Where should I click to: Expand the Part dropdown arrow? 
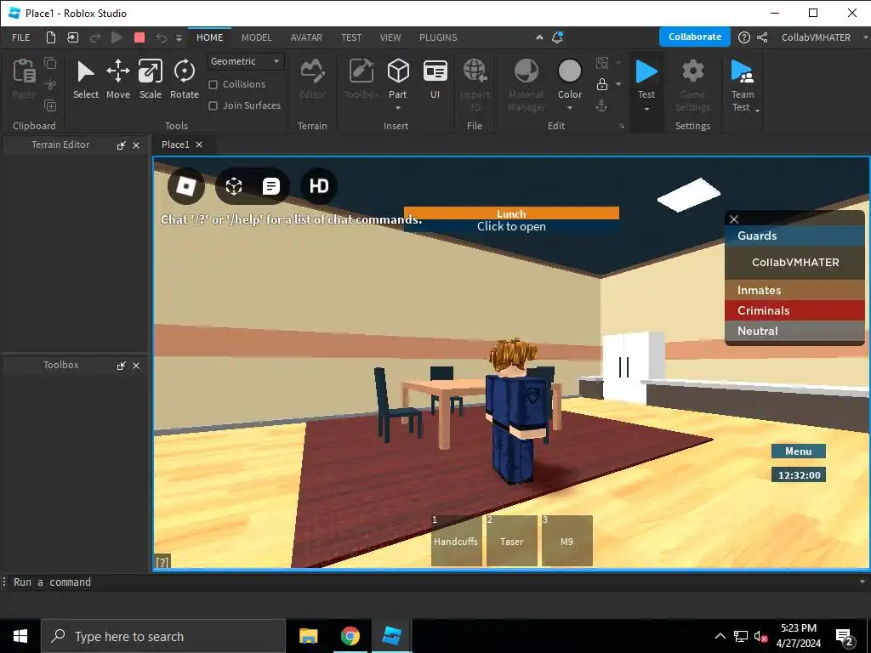point(398,108)
